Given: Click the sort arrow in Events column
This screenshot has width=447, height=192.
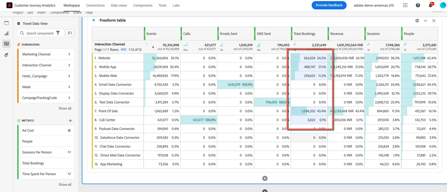Looking at the screenshot, I should click(153, 47).
